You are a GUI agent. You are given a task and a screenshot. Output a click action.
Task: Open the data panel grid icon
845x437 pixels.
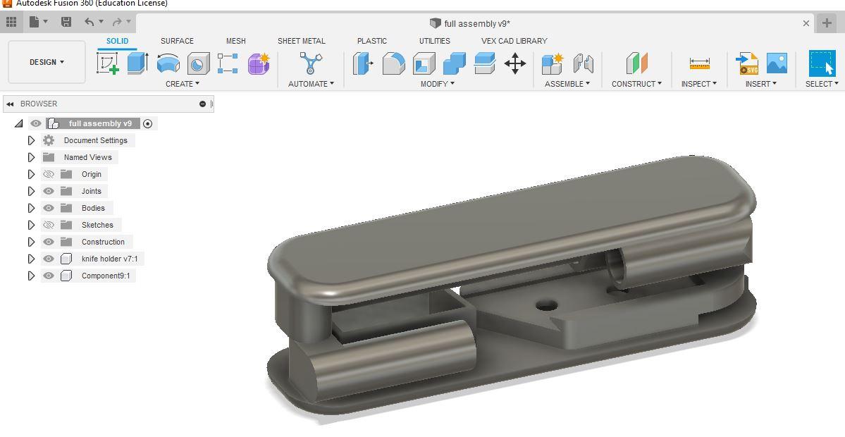(x=11, y=22)
